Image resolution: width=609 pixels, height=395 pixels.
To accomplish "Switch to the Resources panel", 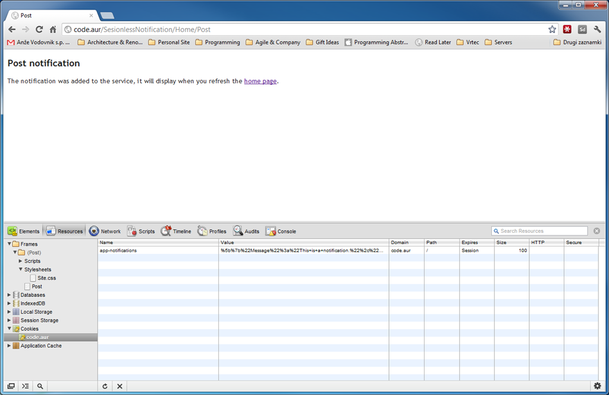I will point(64,231).
